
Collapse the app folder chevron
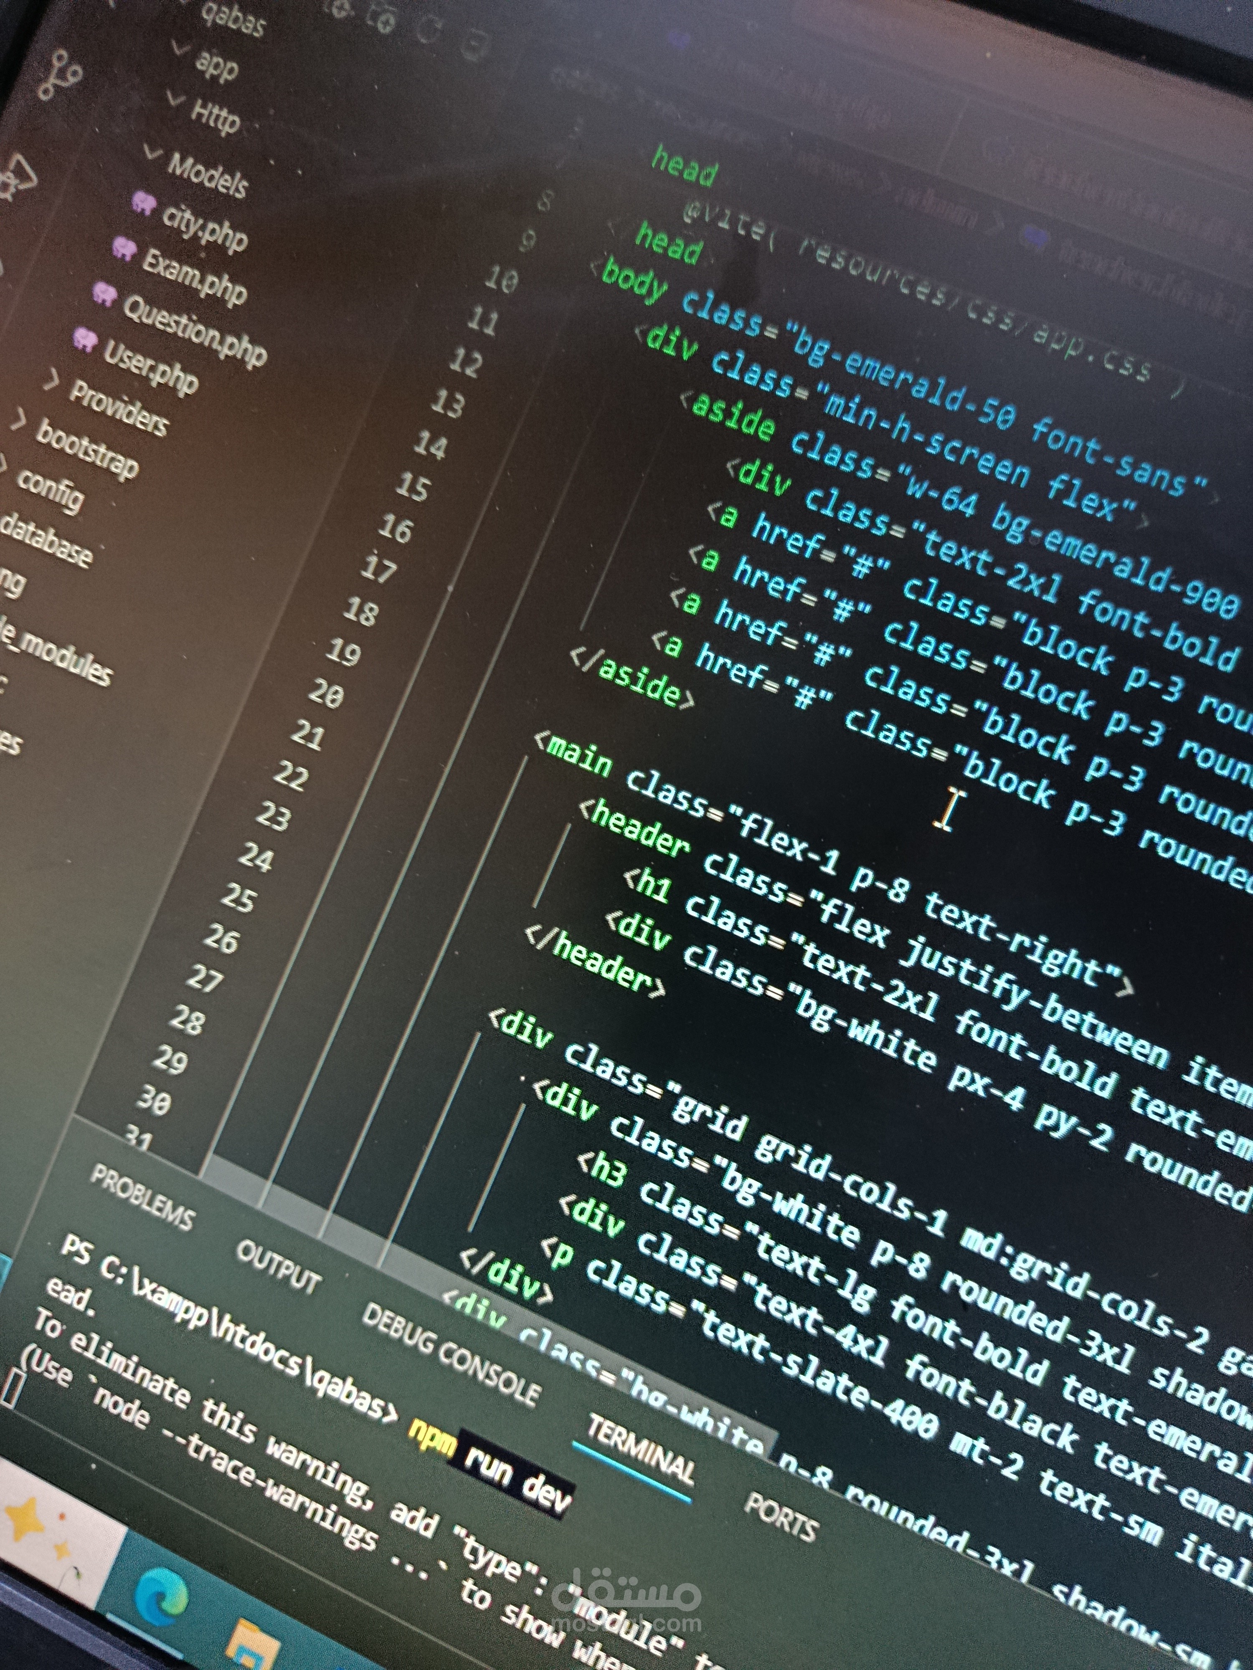point(180,48)
